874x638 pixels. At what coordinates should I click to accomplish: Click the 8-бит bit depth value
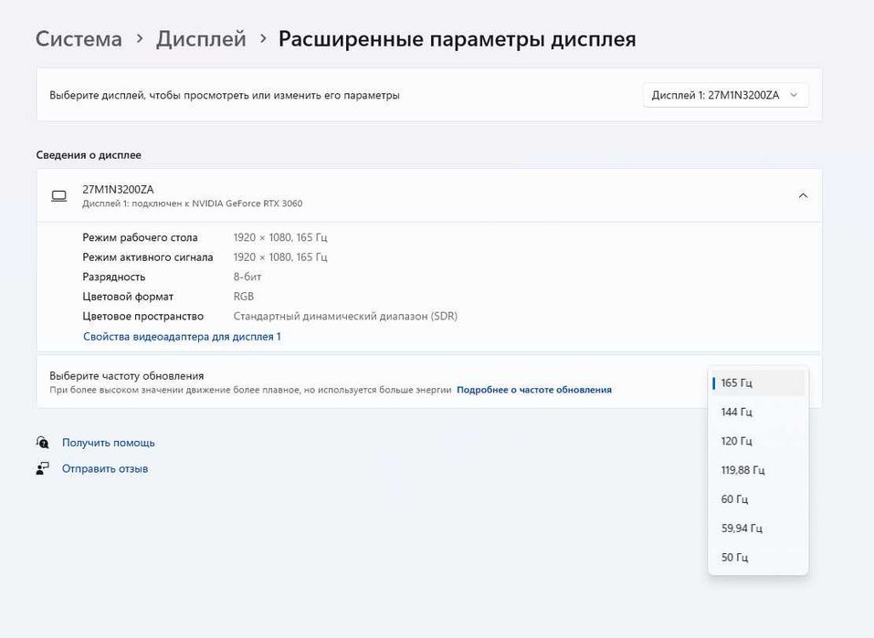247,277
